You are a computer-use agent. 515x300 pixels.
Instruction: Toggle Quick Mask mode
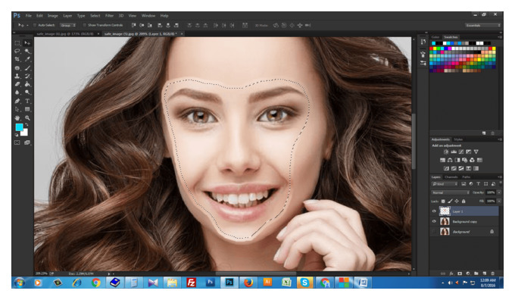pyautogui.click(x=17, y=142)
